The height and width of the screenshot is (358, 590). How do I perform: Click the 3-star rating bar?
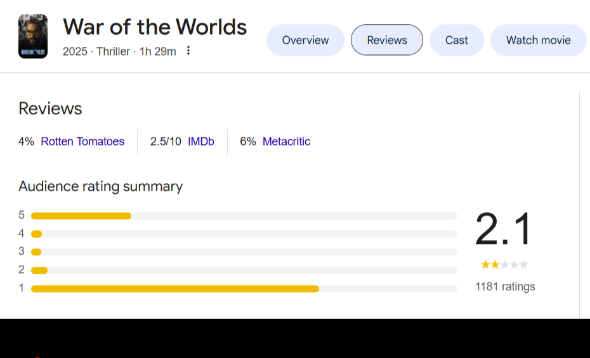pyautogui.click(x=244, y=252)
